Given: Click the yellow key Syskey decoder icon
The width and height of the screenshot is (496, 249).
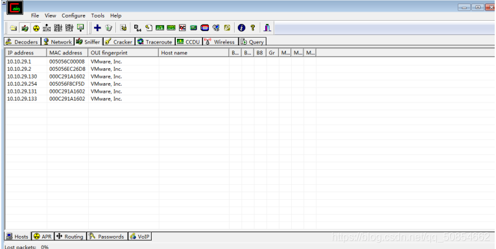Looking at the screenshot, I should pos(227,28).
